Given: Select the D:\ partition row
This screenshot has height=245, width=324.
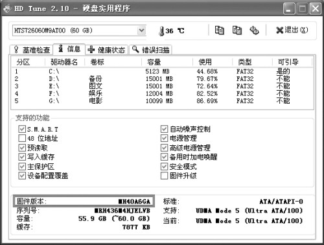Looking at the screenshot, I should 162,79.
